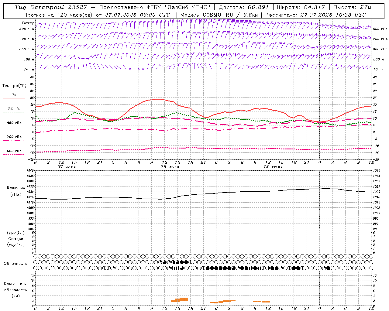Click the date label 27 июля

pyautogui.click(x=66, y=167)
